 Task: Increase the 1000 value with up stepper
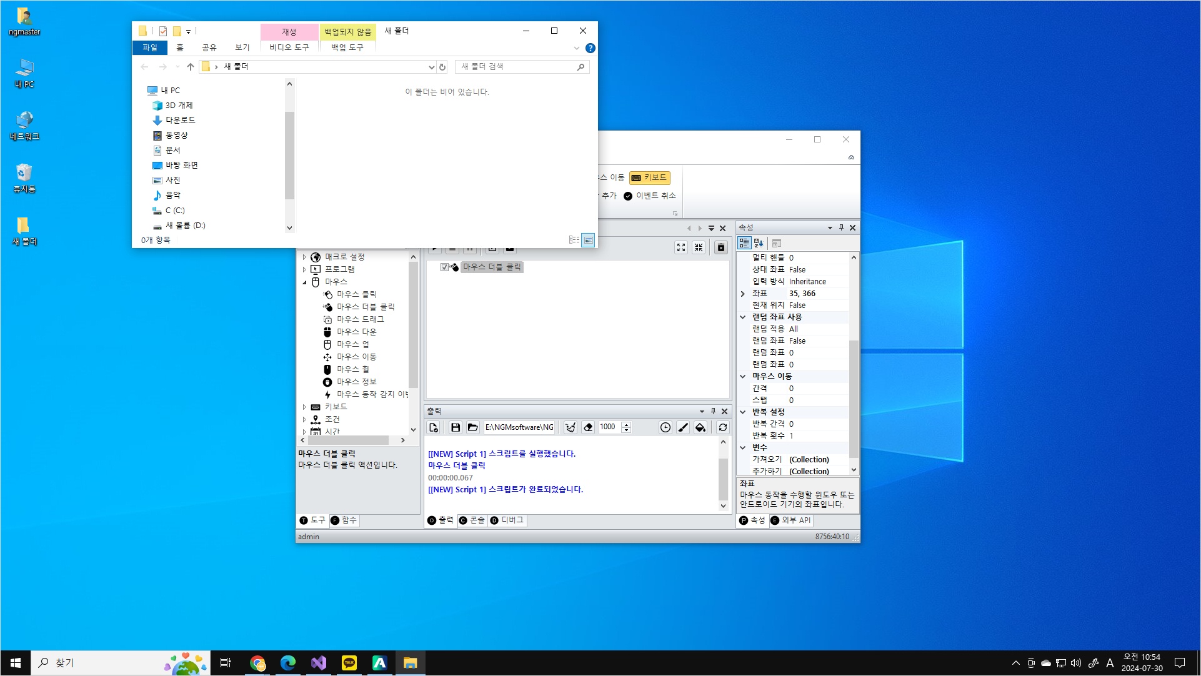pos(626,424)
